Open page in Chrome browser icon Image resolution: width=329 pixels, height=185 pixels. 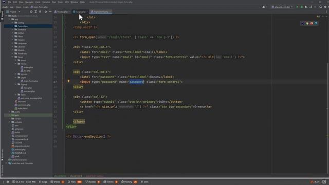(x=307, y=23)
